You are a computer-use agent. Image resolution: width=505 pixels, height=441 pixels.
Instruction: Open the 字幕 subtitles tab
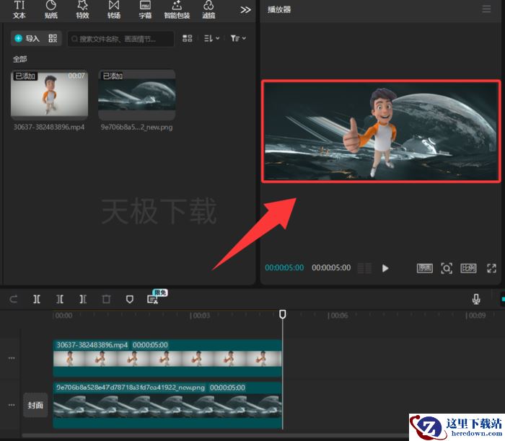tap(145, 9)
